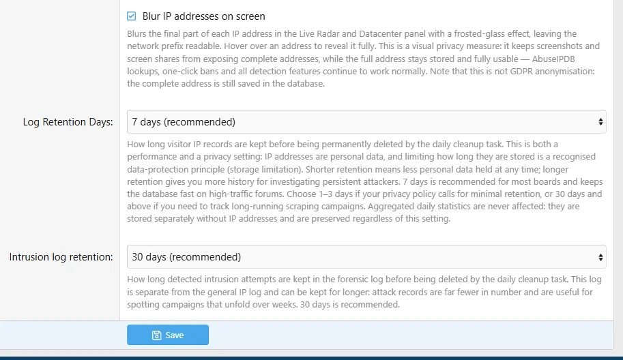623x360 pixels.
Task: Click the dark footer strip below the form
Action: [x=311, y=358]
